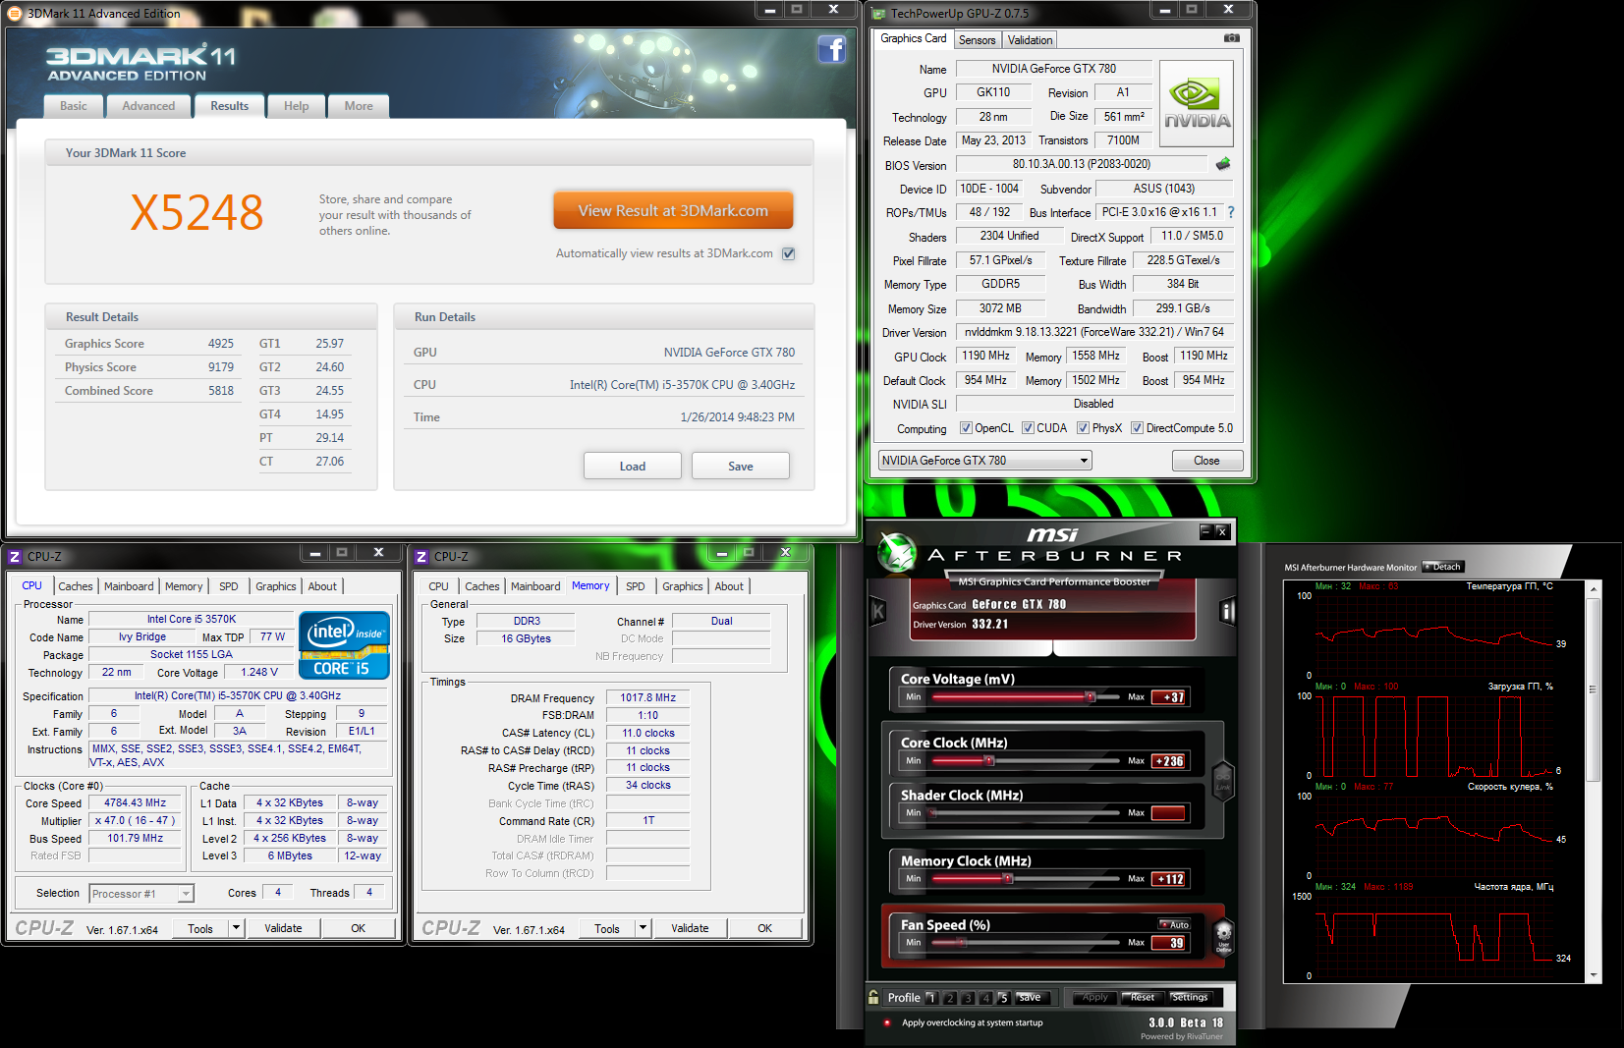Click the Intel Core i5 logo in CPU-Z
This screenshot has height=1048, width=1624.
[344, 645]
